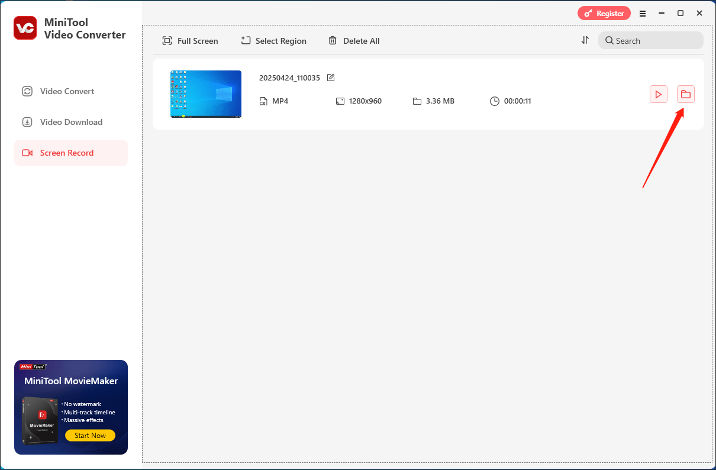
Task: Maximize the application window
Action: pos(680,13)
